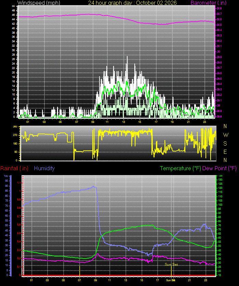This screenshot has height=286, width=239.
Task: Click the '29.4' barometer axis value
Action: [219, 84]
